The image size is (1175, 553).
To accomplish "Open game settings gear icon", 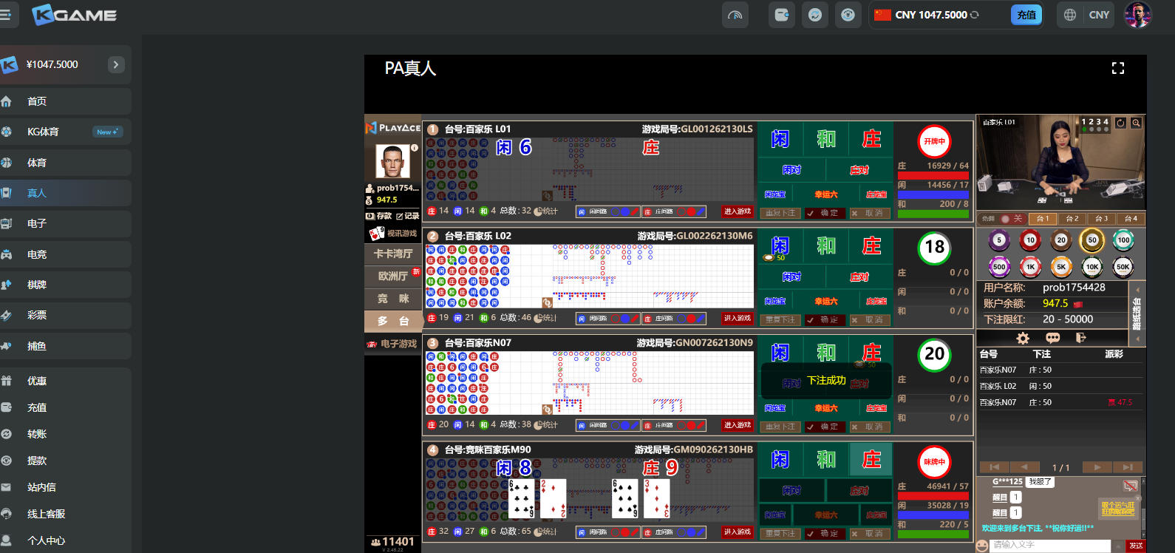I will (1023, 338).
